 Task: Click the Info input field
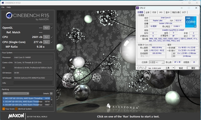(x=33, y=83)
